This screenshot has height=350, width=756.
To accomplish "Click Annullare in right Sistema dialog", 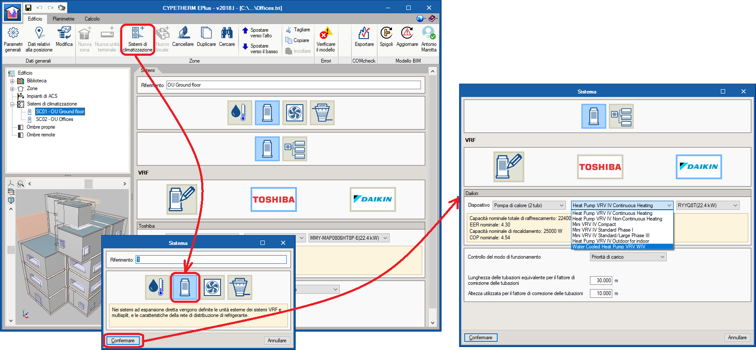I will [737, 338].
